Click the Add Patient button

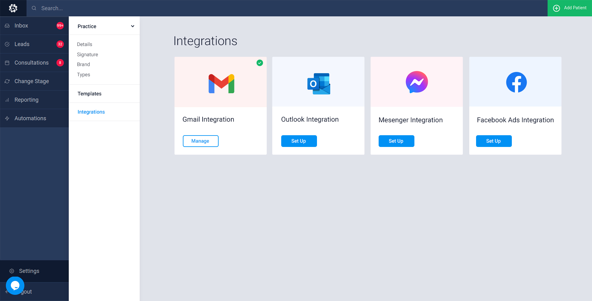[x=569, y=8]
